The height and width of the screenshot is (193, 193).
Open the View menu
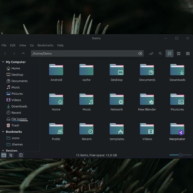point(23,45)
